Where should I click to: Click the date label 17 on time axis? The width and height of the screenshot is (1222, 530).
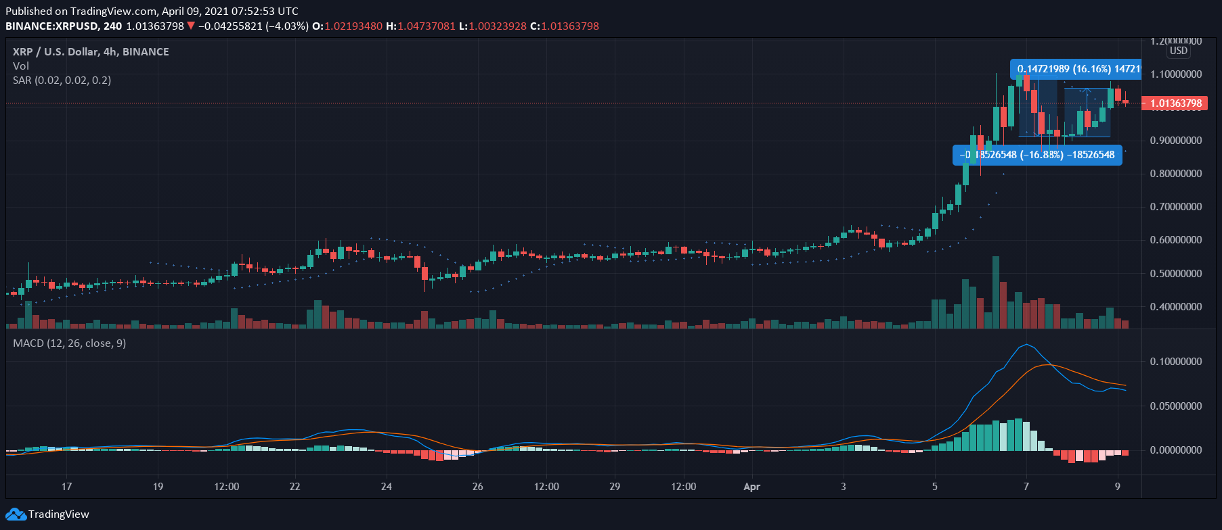[66, 487]
